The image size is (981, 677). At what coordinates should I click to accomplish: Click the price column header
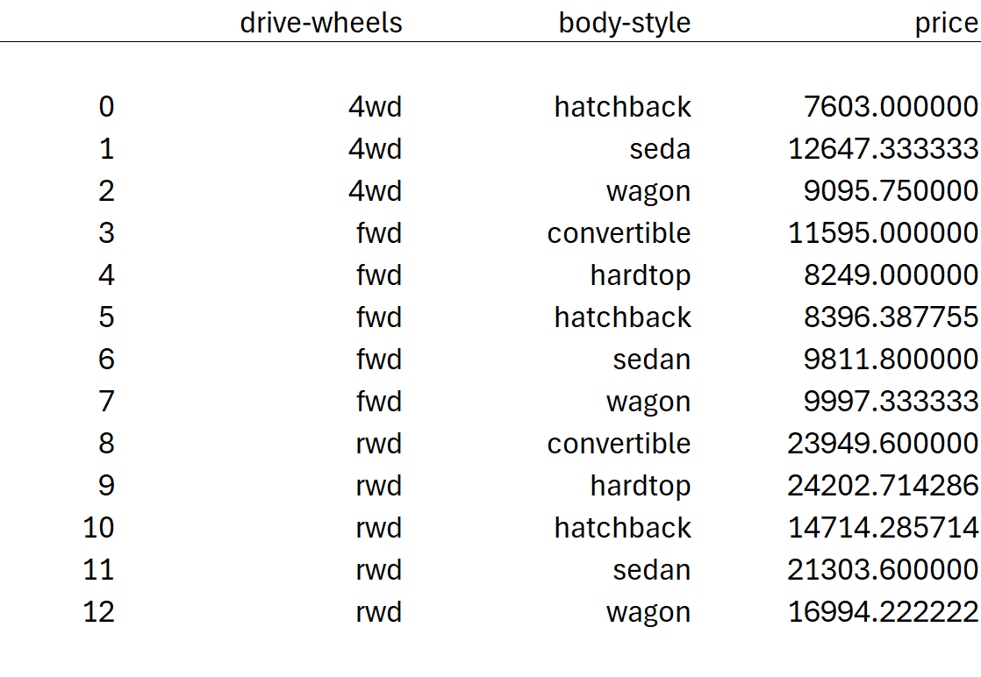[x=946, y=23]
